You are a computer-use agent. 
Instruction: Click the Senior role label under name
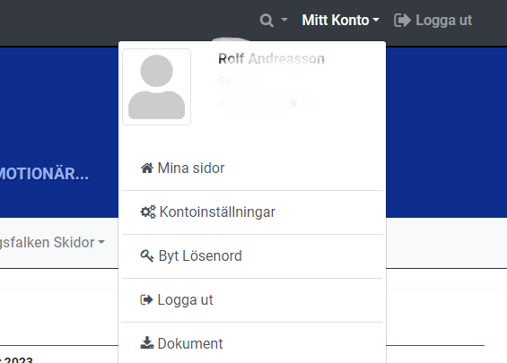click(234, 81)
